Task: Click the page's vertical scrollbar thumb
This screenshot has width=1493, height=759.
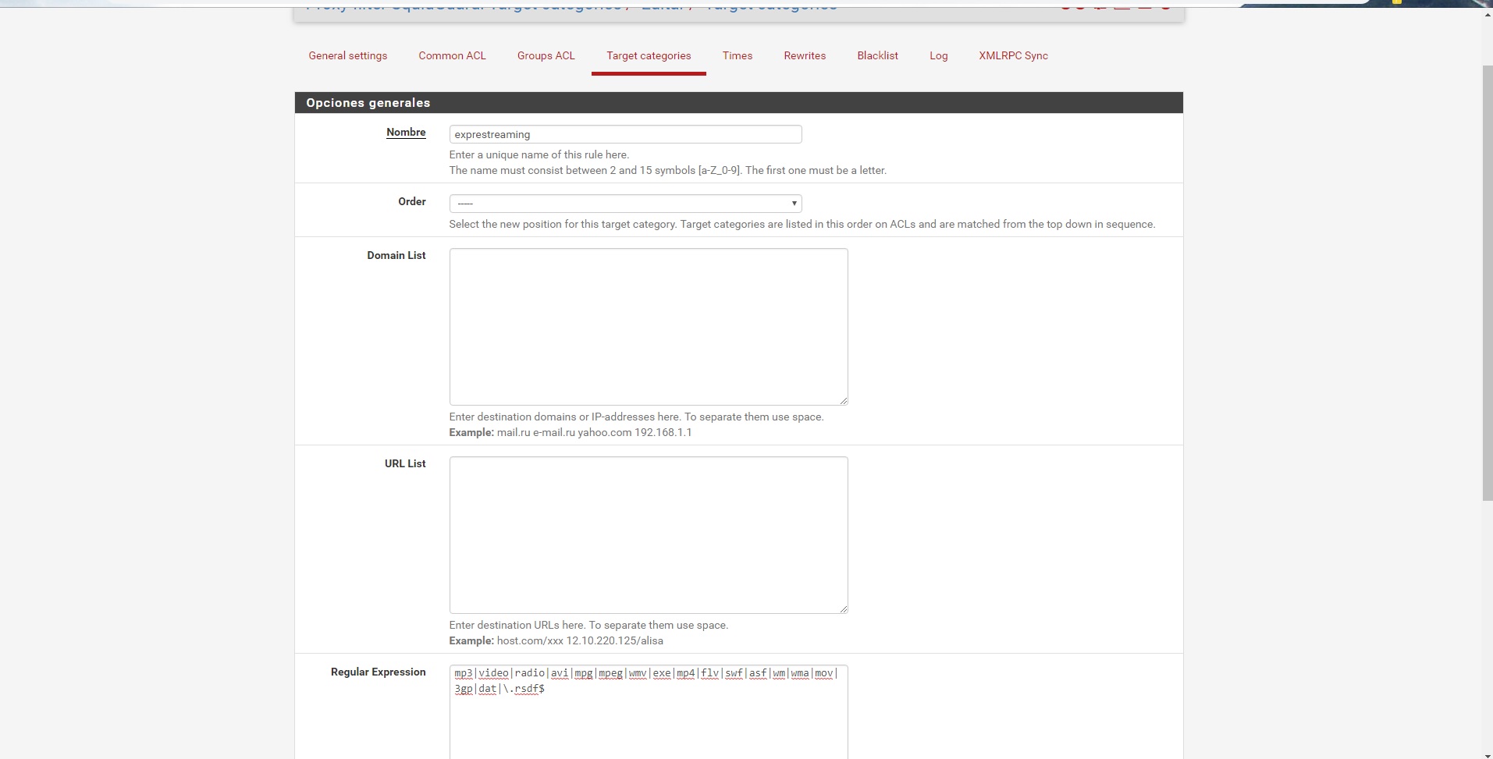Action: click(1487, 281)
